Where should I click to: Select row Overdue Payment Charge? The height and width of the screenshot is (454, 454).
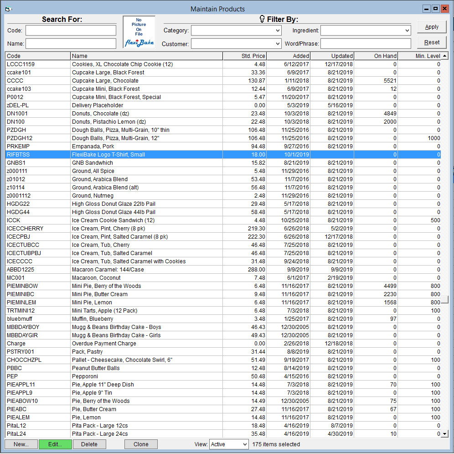coord(223,344)
